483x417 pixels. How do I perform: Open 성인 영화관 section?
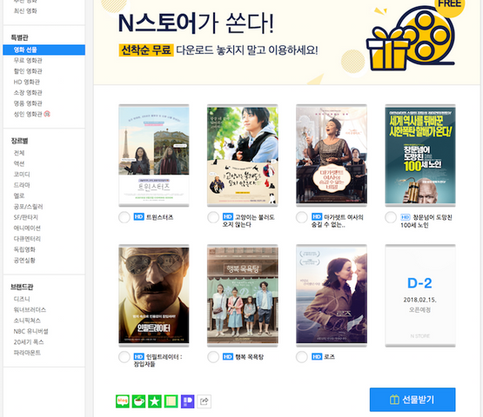[28, 115]
